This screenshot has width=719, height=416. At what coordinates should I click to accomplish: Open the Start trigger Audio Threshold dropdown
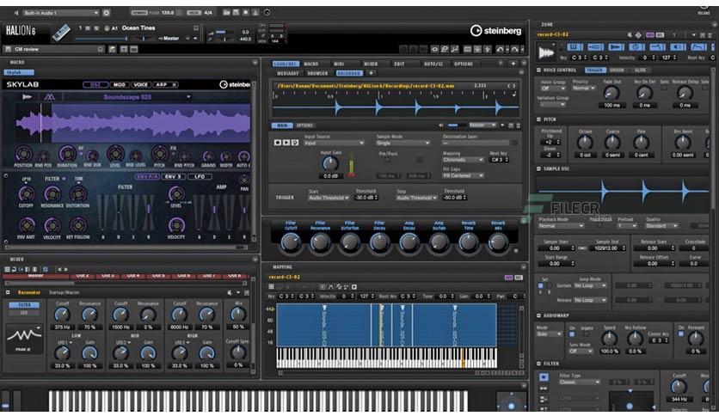pyautogui.click(x=329, y=198)
